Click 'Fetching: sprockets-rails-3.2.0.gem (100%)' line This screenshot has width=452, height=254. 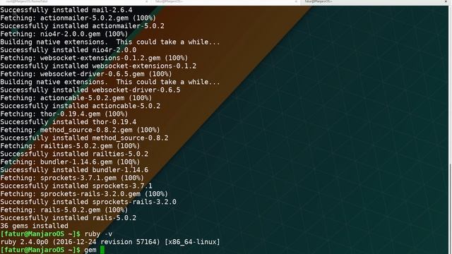pyautogui.click(x=84, y=194)
